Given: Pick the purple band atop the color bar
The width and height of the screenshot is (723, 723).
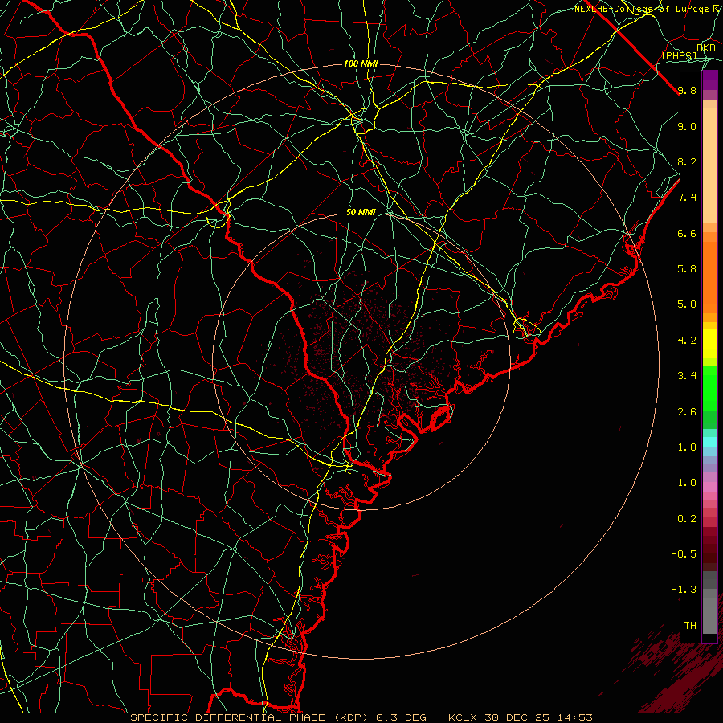Looking at the screenshot, I should coord(709,80).
